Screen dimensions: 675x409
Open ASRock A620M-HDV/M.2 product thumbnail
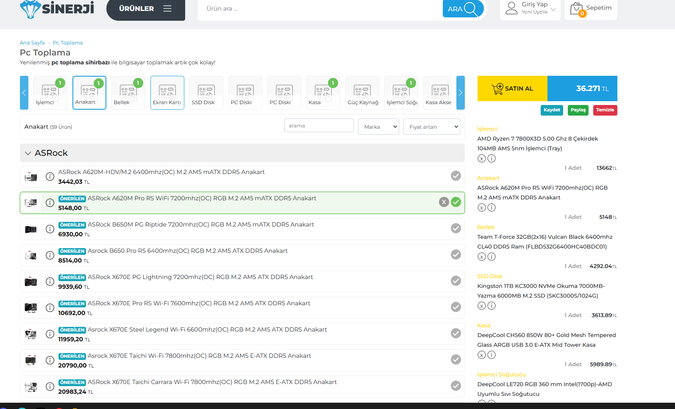tap(31, 177)
